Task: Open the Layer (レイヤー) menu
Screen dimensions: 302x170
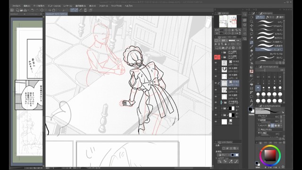Action: [x=68, y=6]
